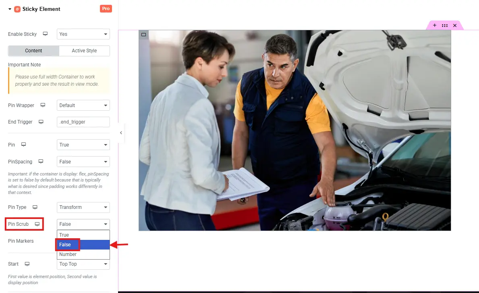Collapse the panel using the left chevron

coord(121,133)
